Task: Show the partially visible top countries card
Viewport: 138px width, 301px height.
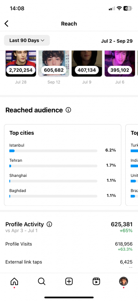Action: 132,165
